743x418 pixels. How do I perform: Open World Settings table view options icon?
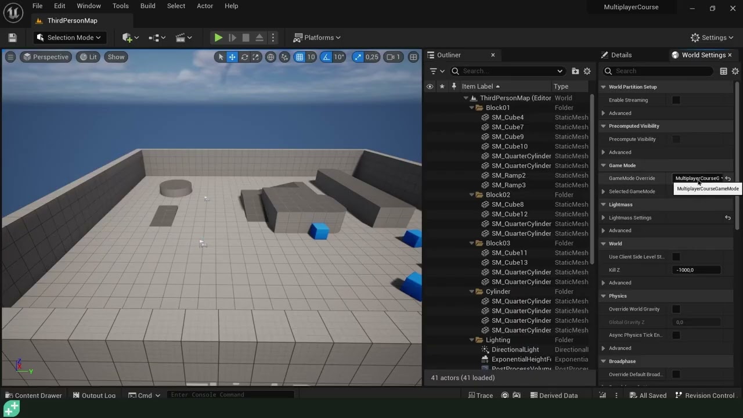tap(723, 71)
